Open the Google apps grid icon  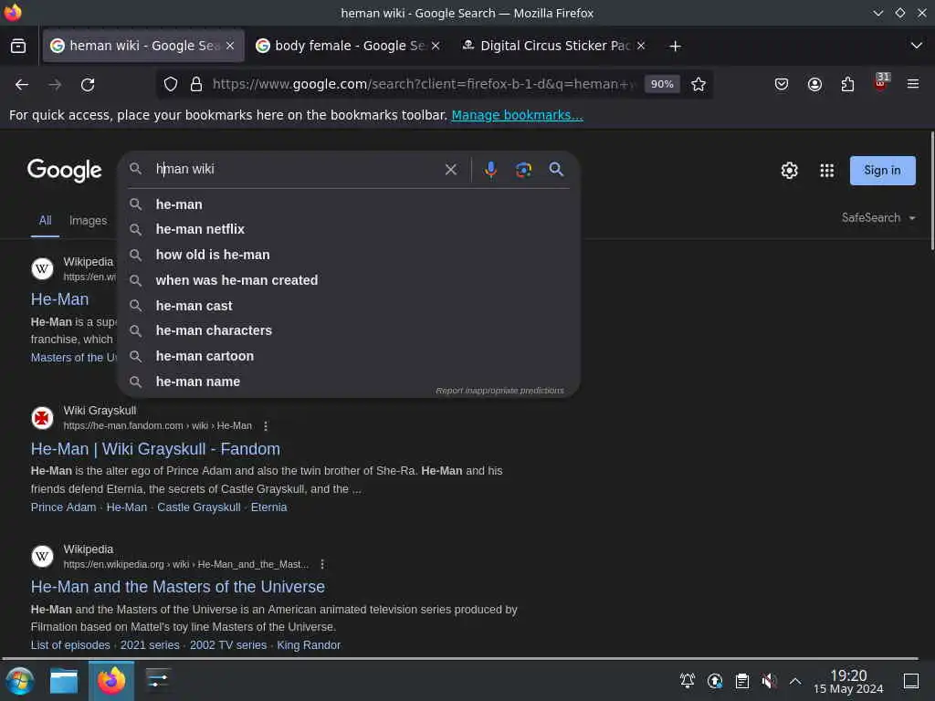[826, 171]
